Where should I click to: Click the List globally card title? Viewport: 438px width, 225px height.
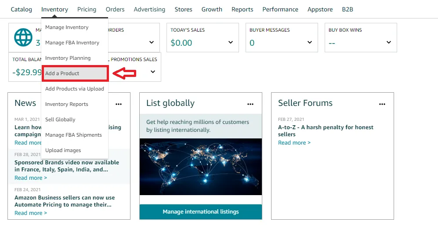coord(170,103)
